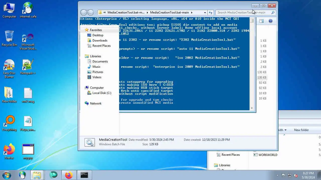
Task: Click the console scrollbar down arrow
Action: click(x=252, y=108)
